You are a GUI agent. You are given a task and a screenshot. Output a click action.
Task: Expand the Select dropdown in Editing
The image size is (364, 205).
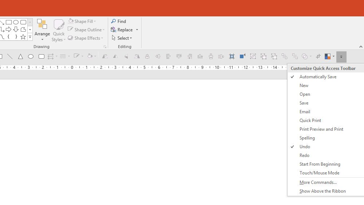tap(122, 38)
